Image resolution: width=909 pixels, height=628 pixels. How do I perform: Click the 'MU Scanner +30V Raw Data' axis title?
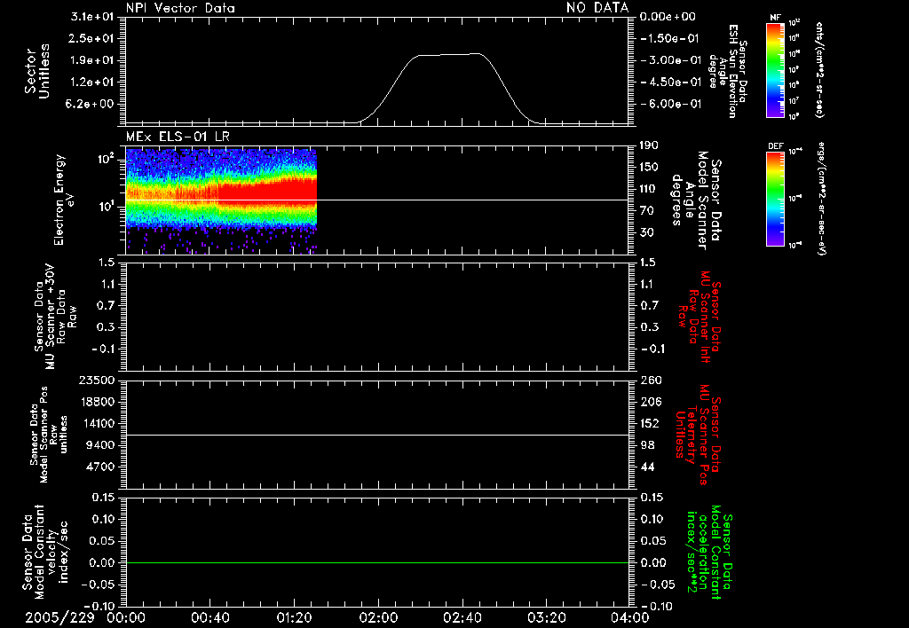54,317
